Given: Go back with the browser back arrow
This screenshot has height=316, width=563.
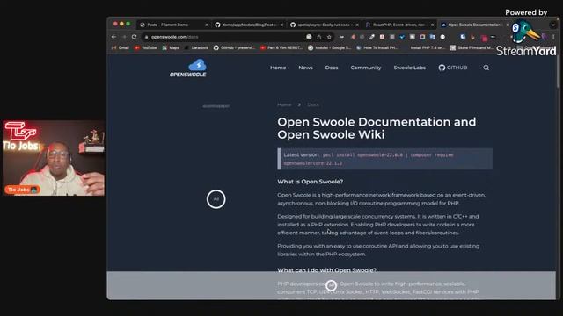Looking at the screenshot, I should point(113,37).
